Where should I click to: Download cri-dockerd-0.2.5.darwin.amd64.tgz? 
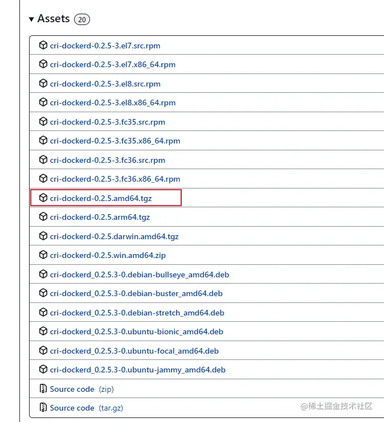114,236
